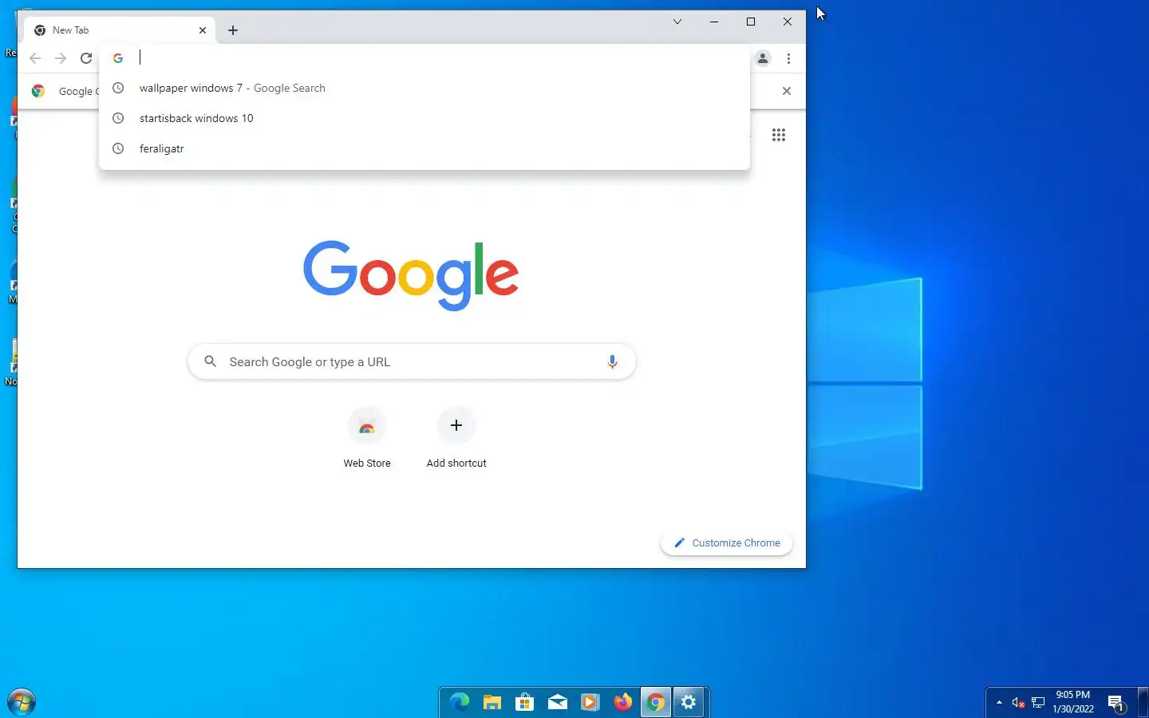
Task: Open the Google apps grid
Action: point(779,135)
